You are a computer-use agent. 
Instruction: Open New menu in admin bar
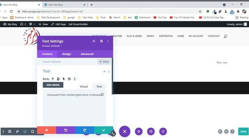43,24
